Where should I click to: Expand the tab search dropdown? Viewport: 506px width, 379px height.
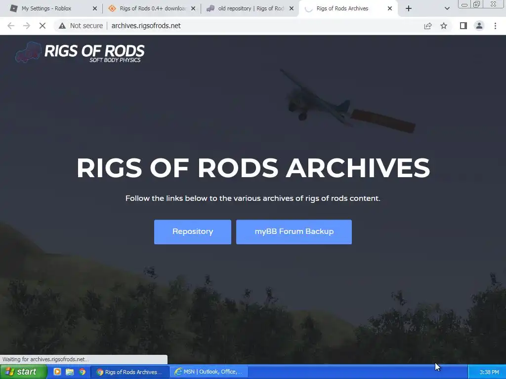point(447,9)
